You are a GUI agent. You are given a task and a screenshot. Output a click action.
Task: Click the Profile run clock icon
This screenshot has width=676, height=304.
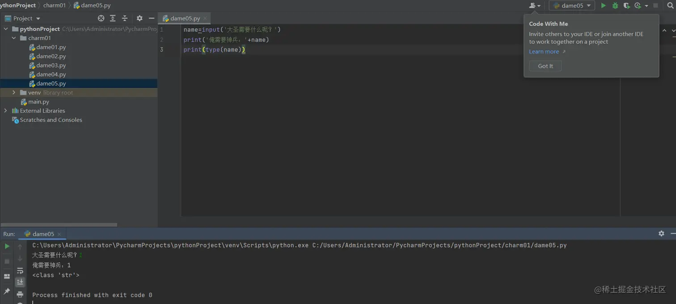tap(638, 6)
